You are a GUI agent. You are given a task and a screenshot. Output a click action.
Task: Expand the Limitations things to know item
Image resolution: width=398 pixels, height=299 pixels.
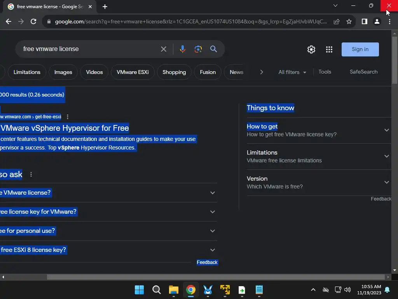pos(318,157)
